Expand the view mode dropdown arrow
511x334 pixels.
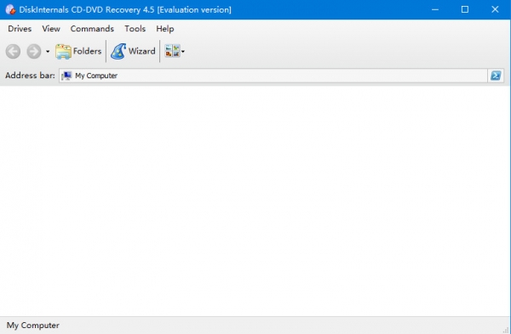point(183,51)
